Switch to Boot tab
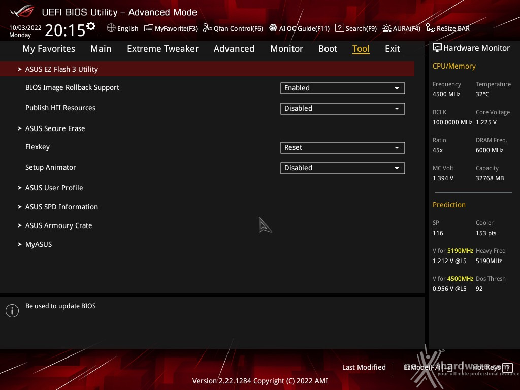Image resolution: width=520 pixels, height=390 pixels. [328, 49]
